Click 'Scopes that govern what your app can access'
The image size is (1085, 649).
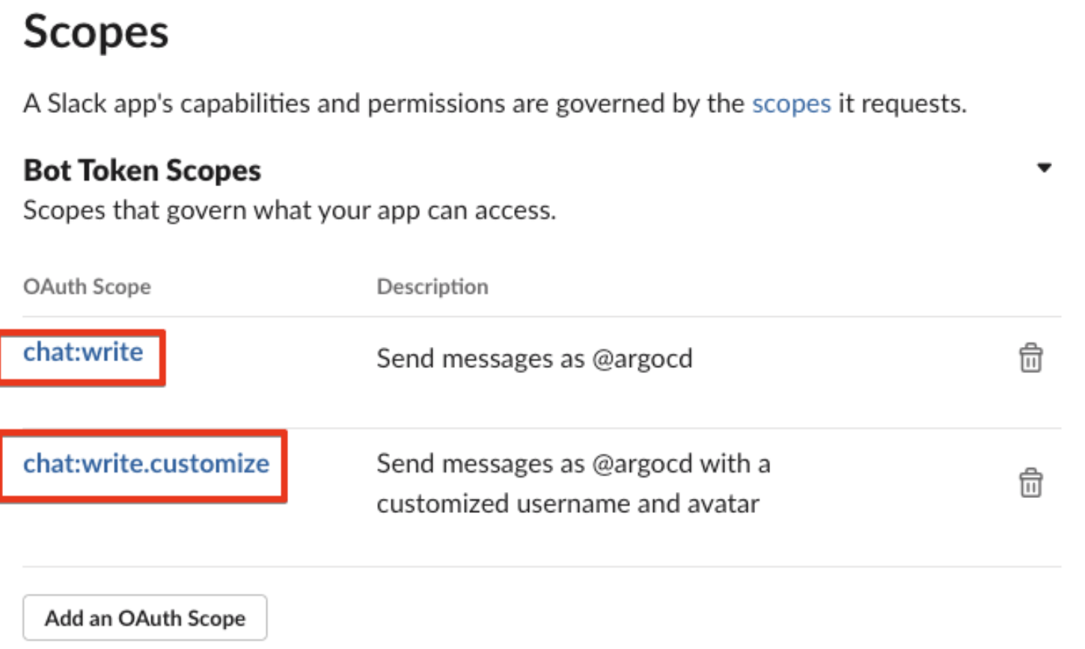290,210
